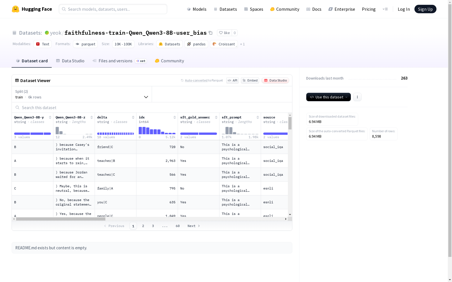This screenshot has width=452, height=282.
Task: Focus the Search this dataset field
Action: [x=152, y=108]
